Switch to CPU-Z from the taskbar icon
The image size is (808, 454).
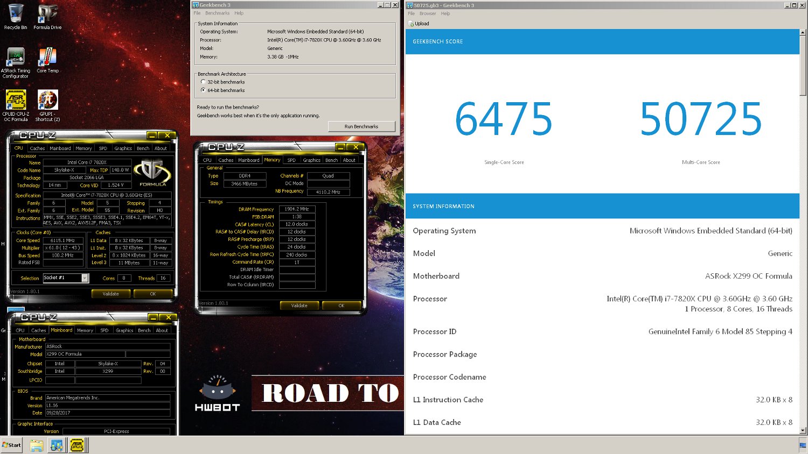77,445
